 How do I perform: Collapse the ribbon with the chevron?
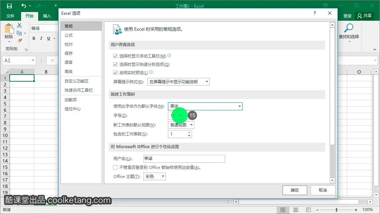tap(375, 49)
